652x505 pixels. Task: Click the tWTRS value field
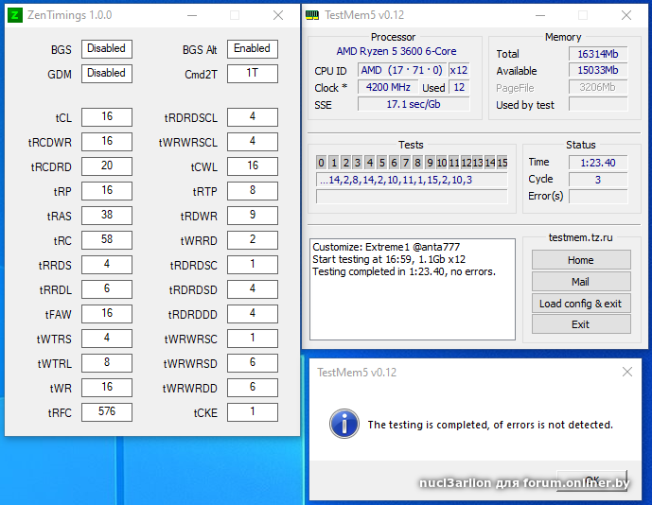click(x=107, y=339)
